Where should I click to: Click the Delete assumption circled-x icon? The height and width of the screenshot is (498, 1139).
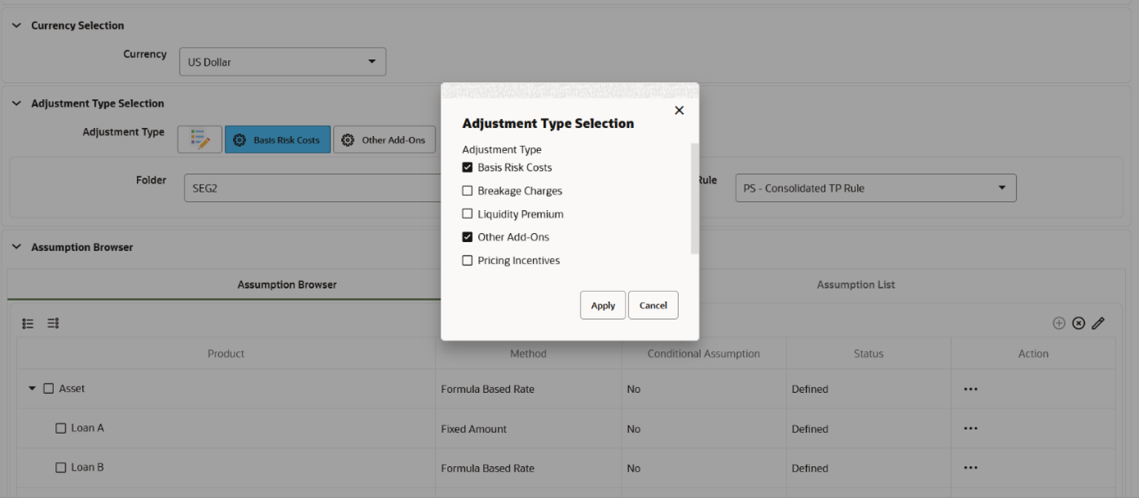pos(1078,322)
